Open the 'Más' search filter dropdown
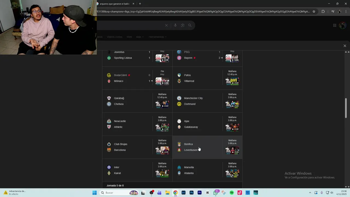Screen dimensions: 350x197 pyautogui.click(x=140, y=37)
